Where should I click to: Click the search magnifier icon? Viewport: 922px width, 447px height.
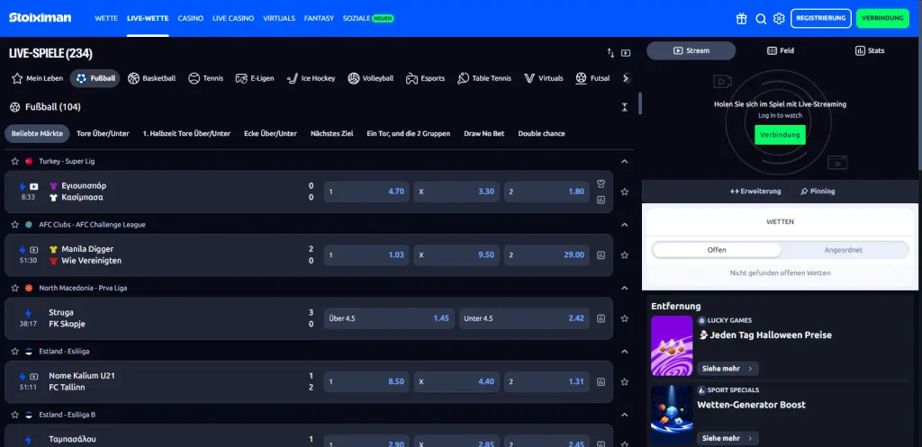coord(761,19)
